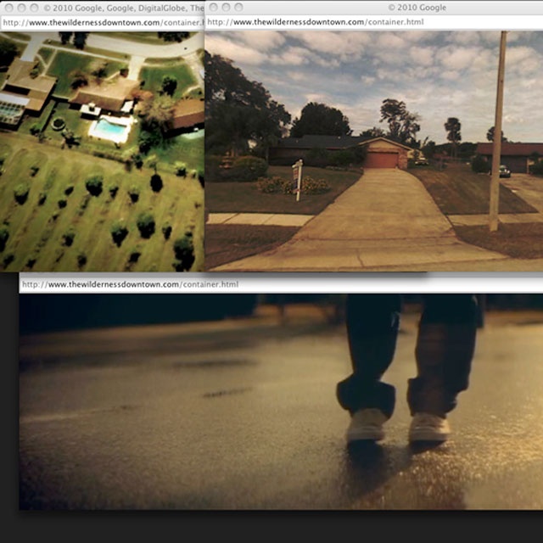Screen dimensions: 543x543
Task: Close the street view popup window
Action: 212,8
